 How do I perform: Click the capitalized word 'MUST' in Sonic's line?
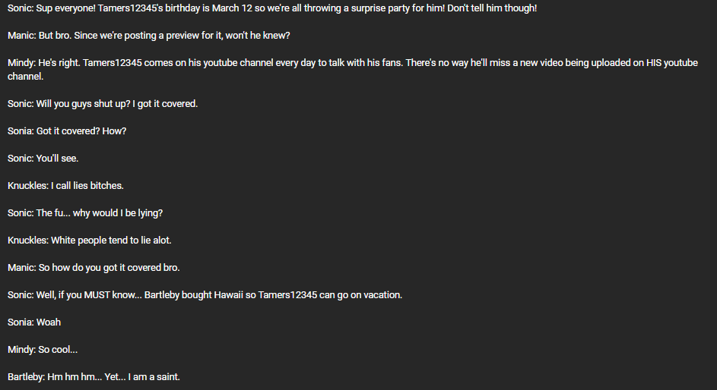pyautogui.click(x=97, y=295)
